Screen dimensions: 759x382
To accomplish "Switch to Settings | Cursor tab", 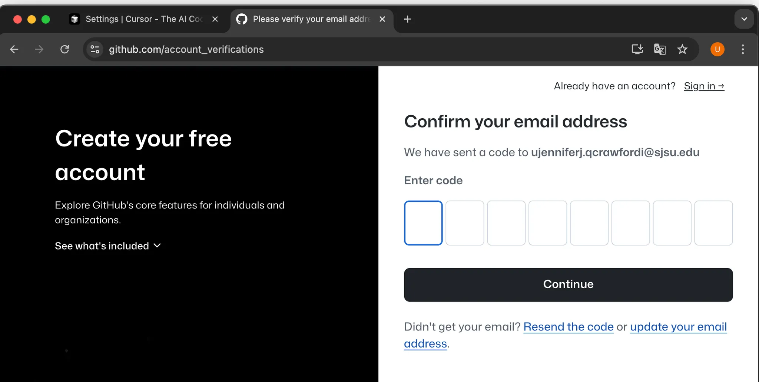I will coord(145,19).
